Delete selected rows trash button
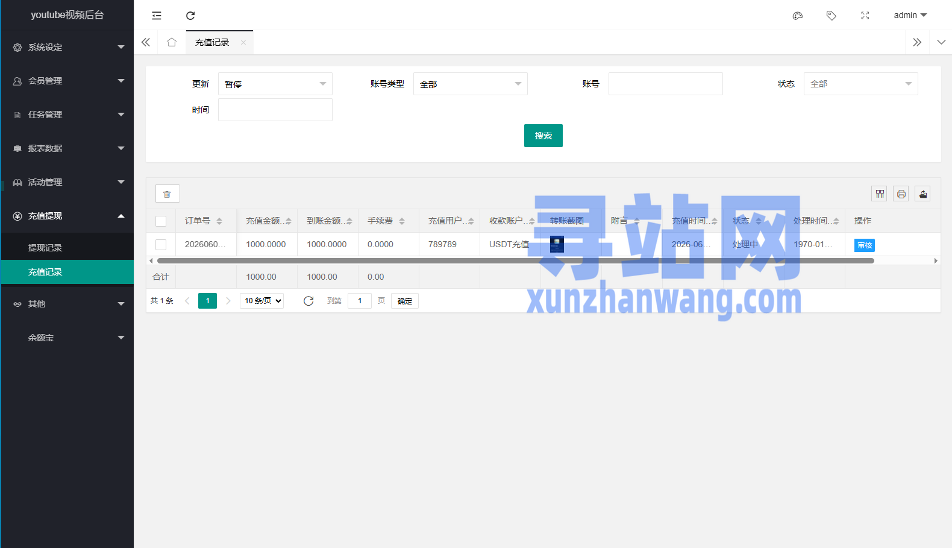The image size is (952, 548). 168,194
